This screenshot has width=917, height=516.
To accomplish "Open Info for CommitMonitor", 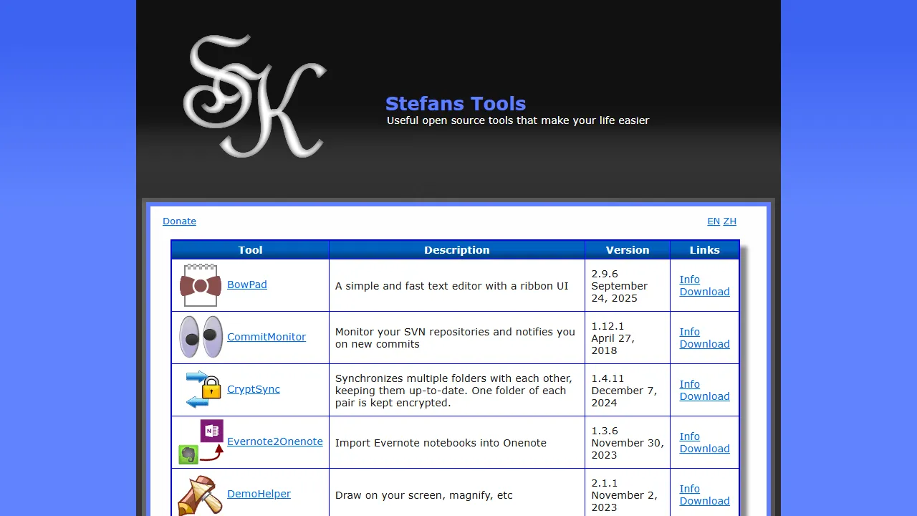I will click(x=689, y=332).
